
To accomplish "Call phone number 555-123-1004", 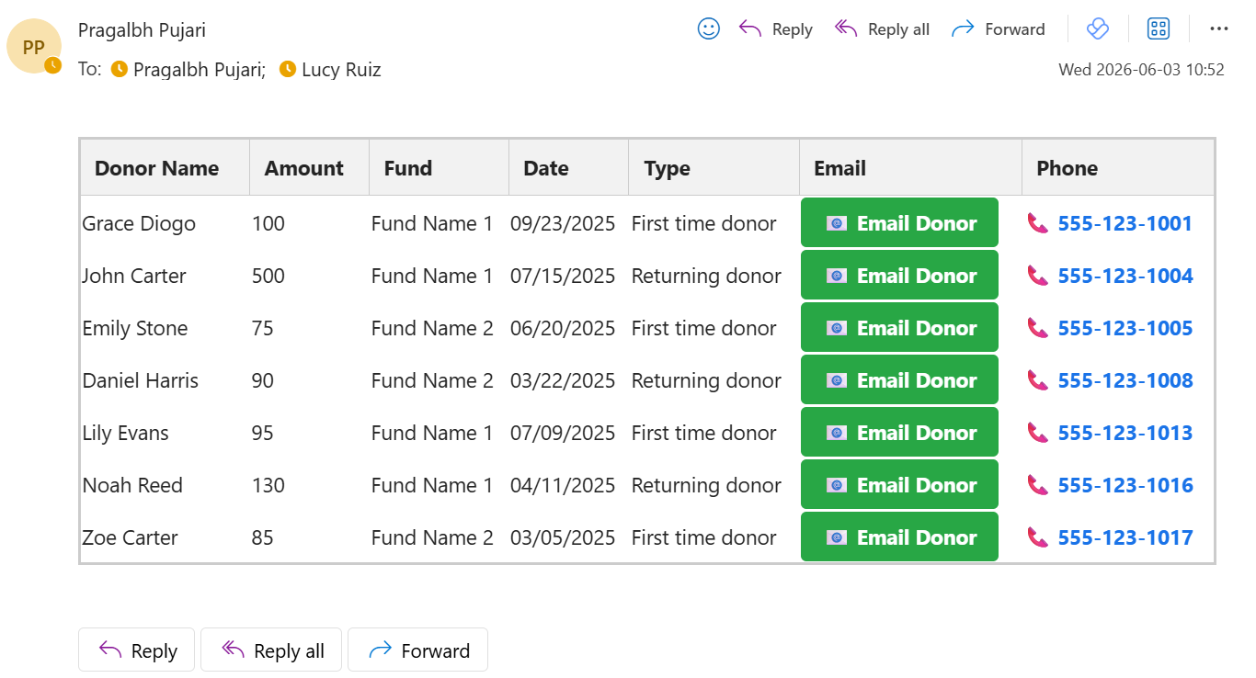I will coord(1125,276).
